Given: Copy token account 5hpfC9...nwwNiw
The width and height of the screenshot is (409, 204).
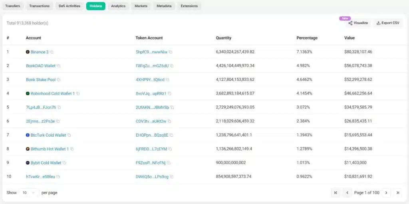Looking at the screenshot, I should tap(171, 52).
